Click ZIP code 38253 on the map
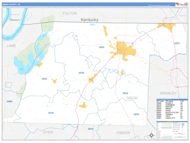190x143 pixels. (125, 93)
